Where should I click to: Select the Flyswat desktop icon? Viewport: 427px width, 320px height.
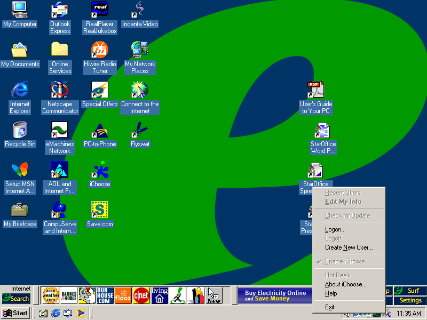pos(140,131)
